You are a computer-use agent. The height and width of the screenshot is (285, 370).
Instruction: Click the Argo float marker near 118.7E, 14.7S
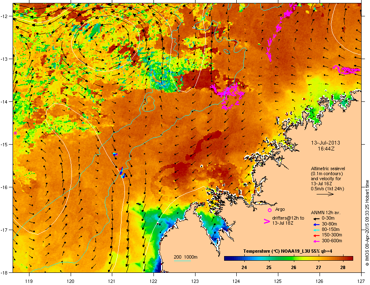15,133
